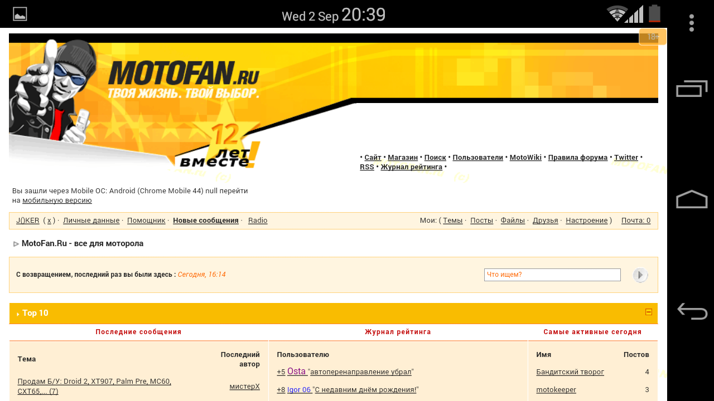Open Правила форума link
Image resolution: width=714 pixels, height=401 pixels.
click(578, 158)
